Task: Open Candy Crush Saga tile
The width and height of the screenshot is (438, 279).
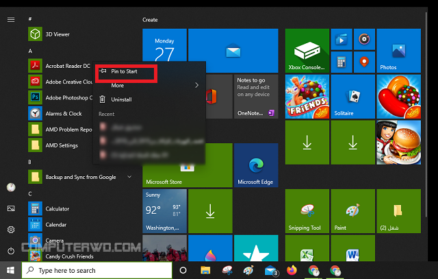Action: (x=398, y=96)
